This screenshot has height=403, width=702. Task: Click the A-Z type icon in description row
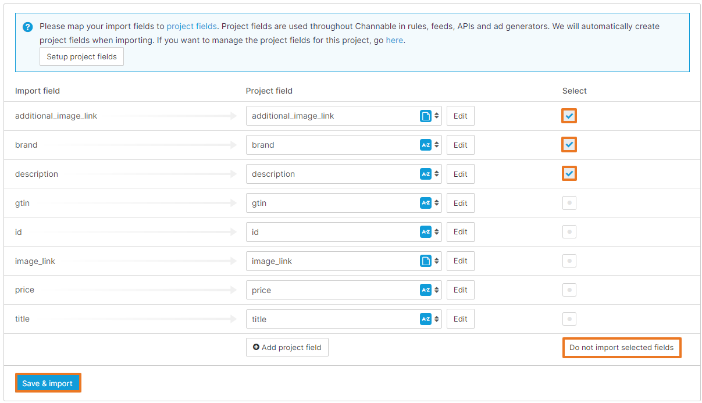click(425, 174)
